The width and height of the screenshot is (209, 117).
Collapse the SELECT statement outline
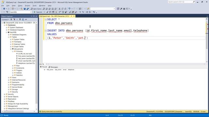(46, 19)
